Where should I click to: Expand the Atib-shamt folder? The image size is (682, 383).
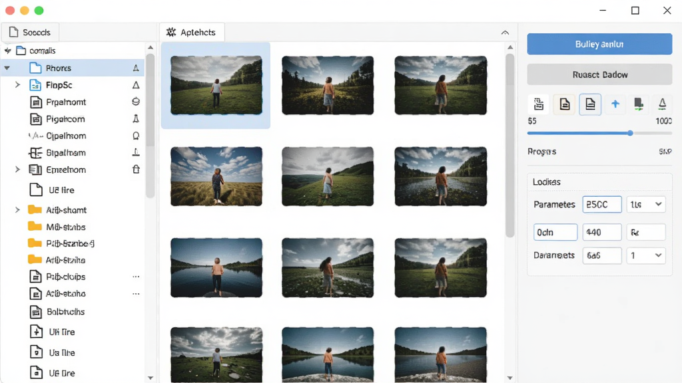point(17,209)
